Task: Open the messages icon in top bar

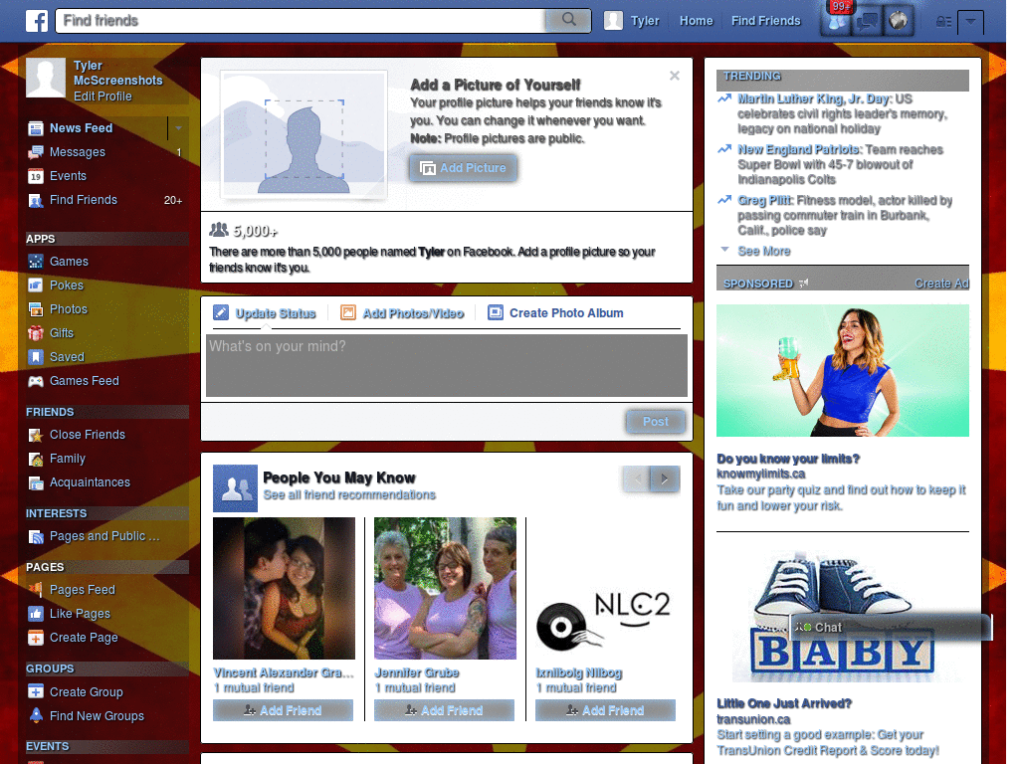Action: 867,21
